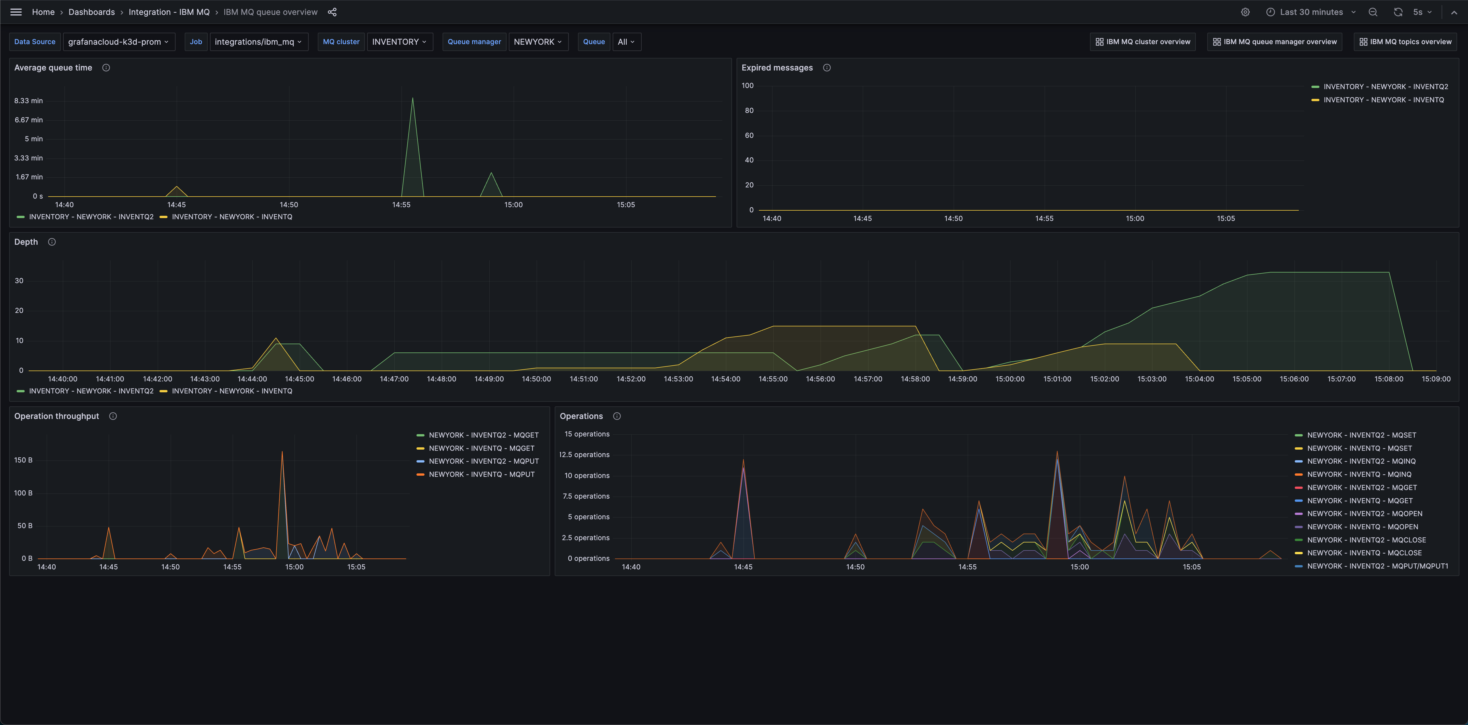Hide NEWYORK - INVENTQ - MQOPEN series in Operations legend
Screen dimensions: 1468x725
coord(1363,526)
